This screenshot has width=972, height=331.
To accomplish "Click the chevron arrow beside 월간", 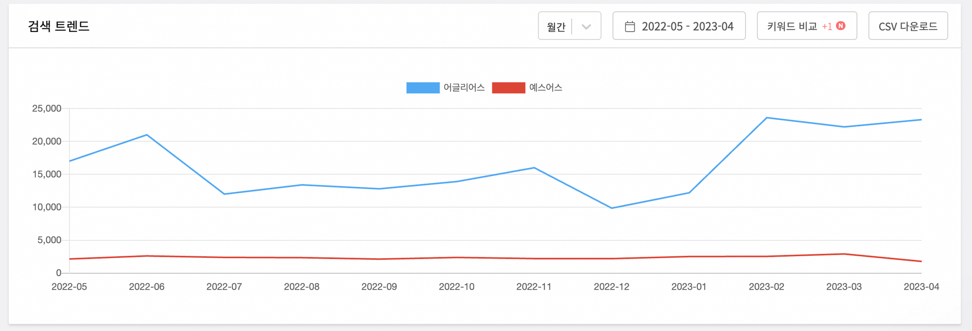I will tap(586, 27).
